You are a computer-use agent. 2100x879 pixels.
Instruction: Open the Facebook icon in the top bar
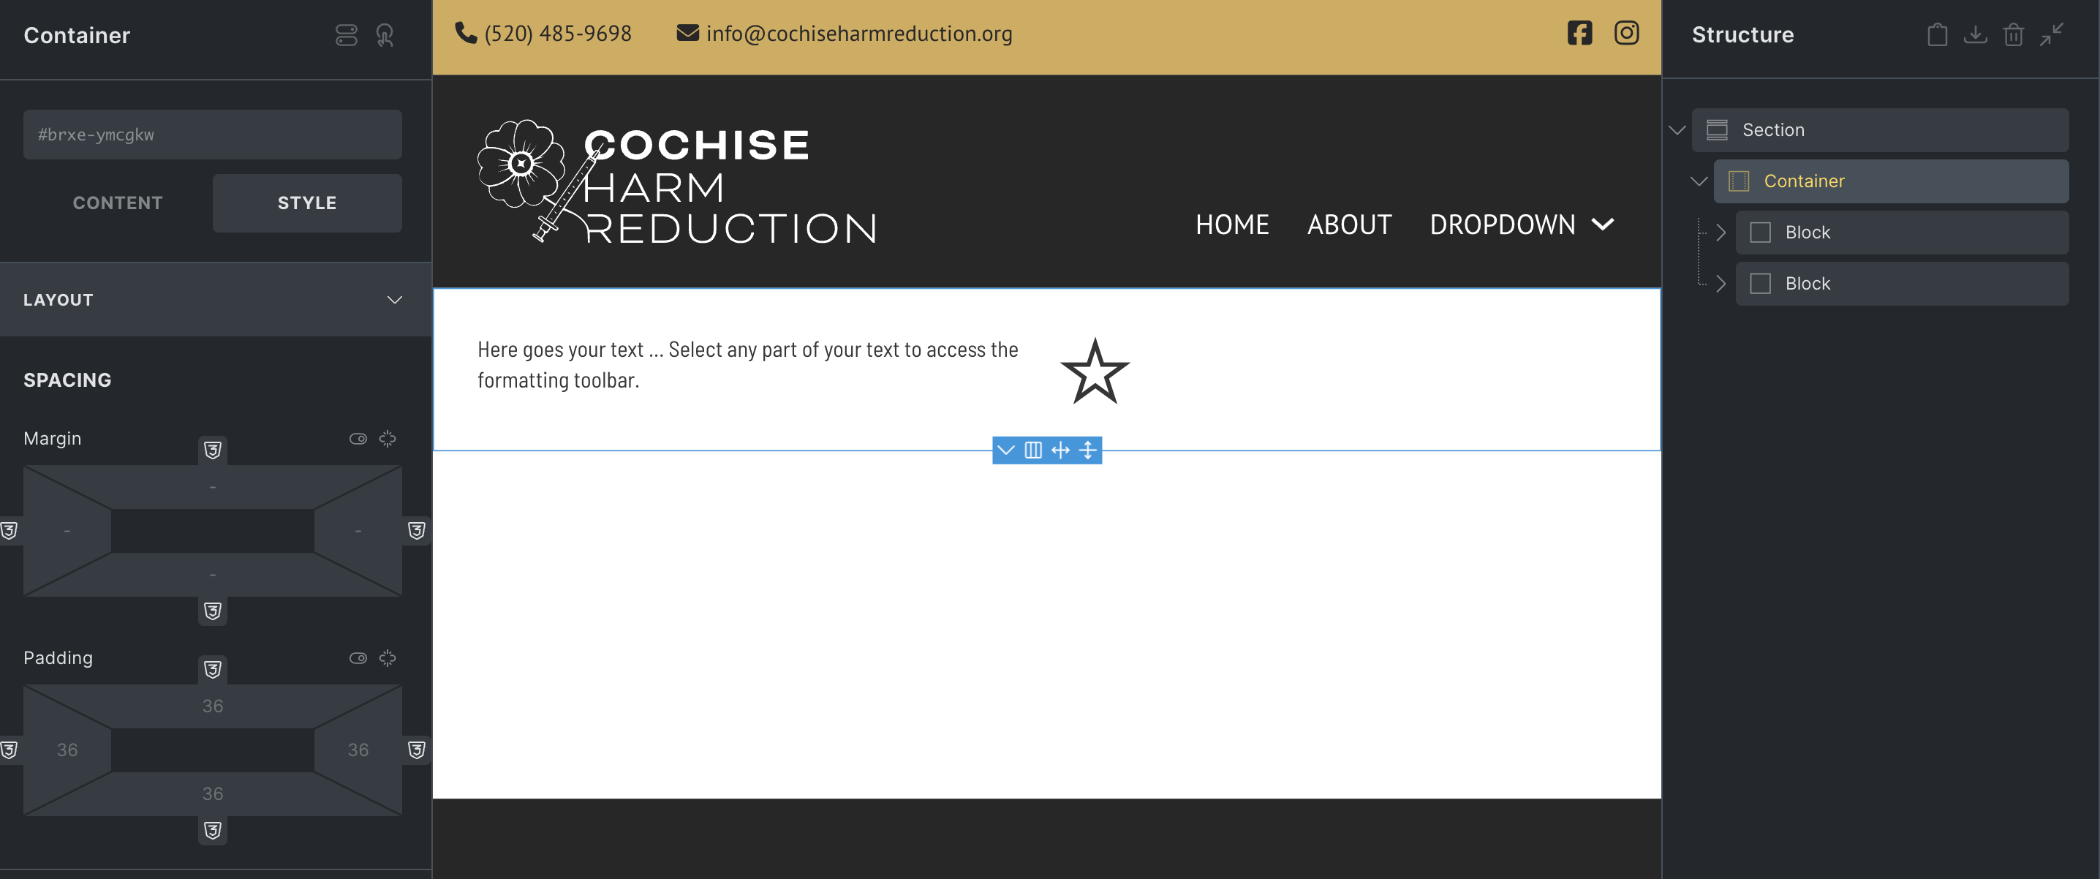pos(1579,33)
